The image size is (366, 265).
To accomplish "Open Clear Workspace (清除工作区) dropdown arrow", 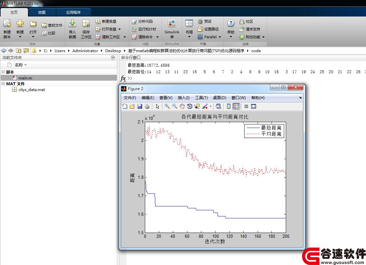I will click(x=125, y=37).
